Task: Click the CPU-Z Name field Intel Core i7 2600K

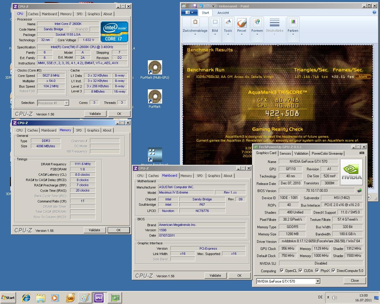Action: click(x=68, y=24)
